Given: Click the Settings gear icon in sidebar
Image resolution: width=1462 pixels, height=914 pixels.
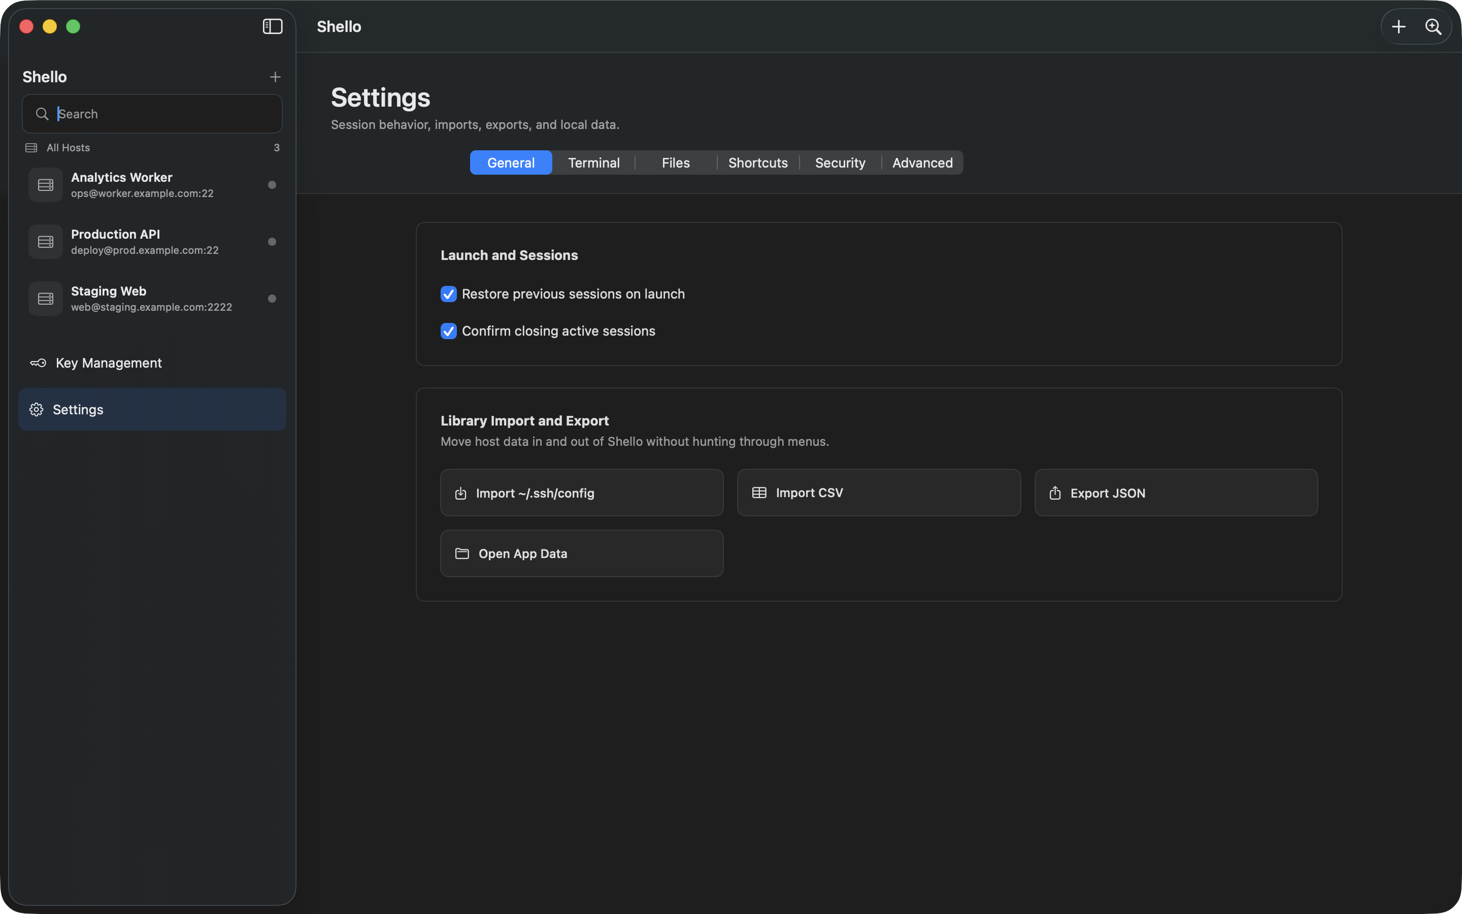Looking at the screenshot, I should [36, 409].
